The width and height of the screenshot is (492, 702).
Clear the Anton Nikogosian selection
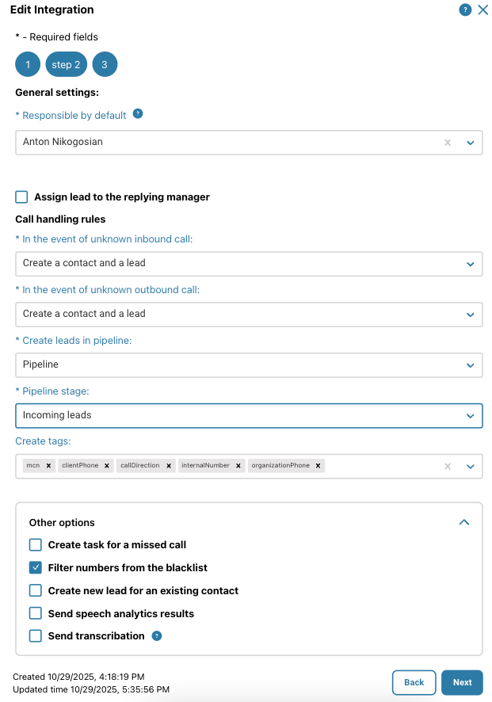448,143
